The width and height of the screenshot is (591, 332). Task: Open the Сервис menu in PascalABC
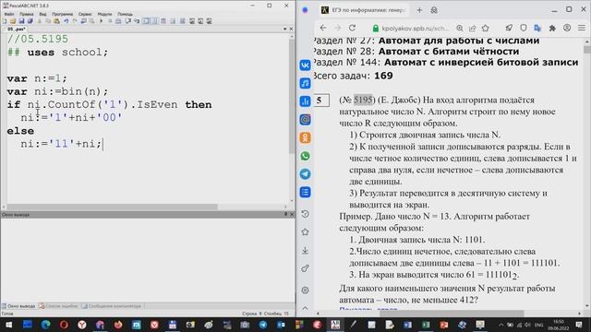(85, 14)
